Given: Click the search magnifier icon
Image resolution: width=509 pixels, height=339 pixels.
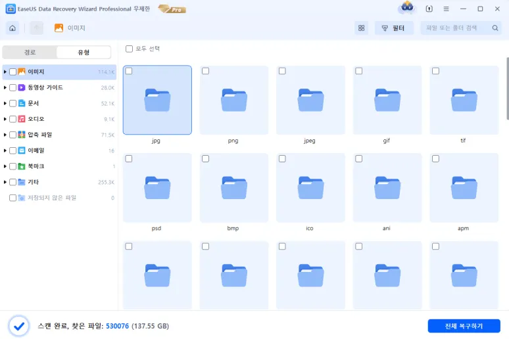Looking at the screenshot, I should pyautogui.click(x=495, y=28).
